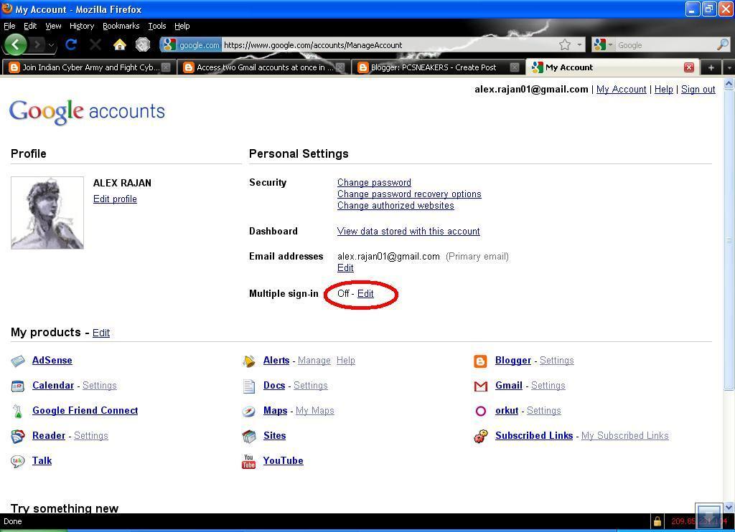Viewport: 735px width, 532px height.
Task: Open the search engine dropdown
Action: pyautogui.click(x=610, y=44)
